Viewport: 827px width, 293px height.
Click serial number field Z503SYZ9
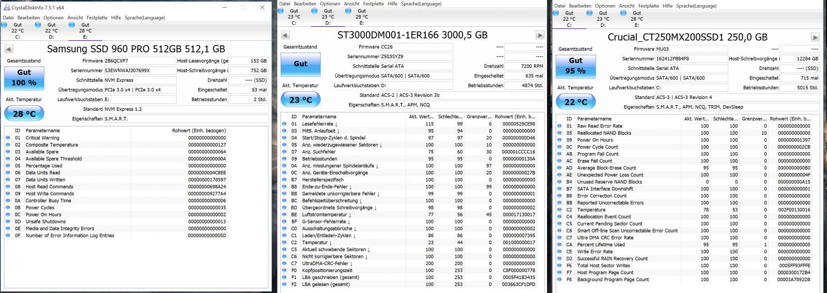pyautogui.click(x=416, y=57)
